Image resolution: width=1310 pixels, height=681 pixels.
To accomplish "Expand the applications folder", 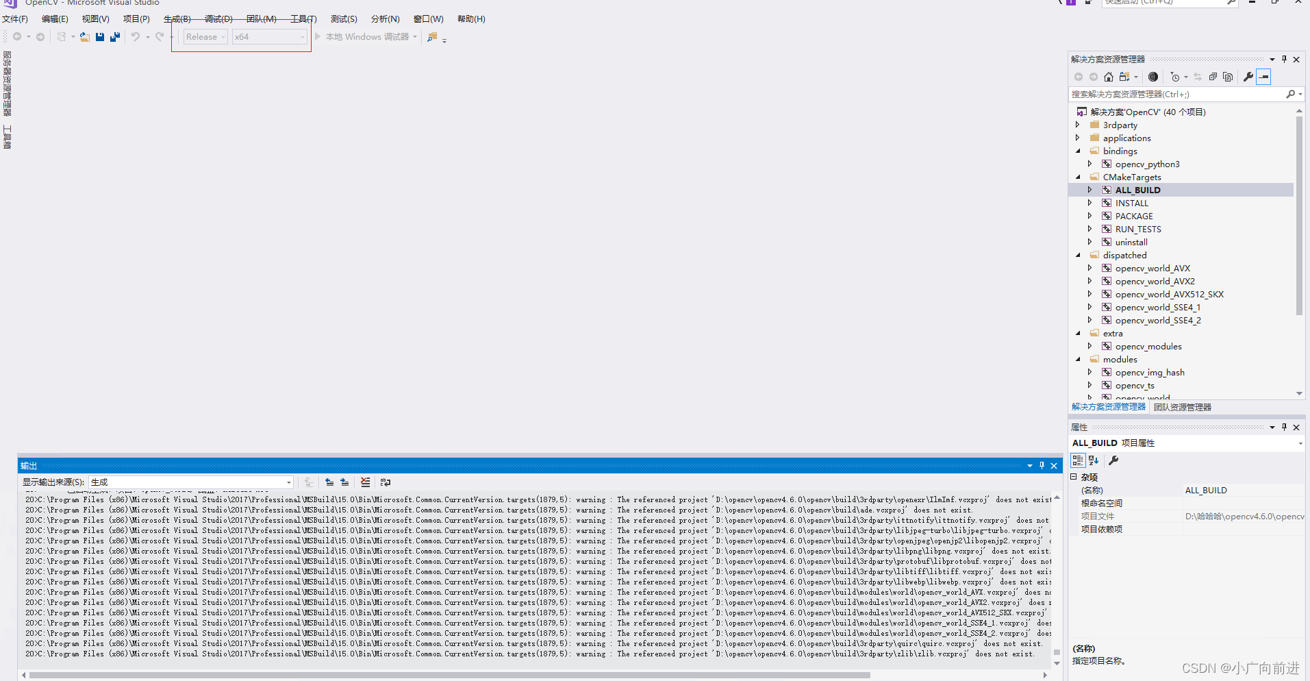I will [x=1078, y=138].
